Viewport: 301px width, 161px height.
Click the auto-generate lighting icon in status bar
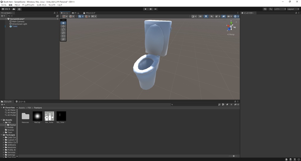[295, 159]
